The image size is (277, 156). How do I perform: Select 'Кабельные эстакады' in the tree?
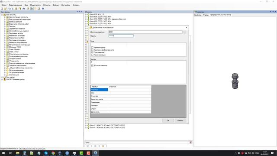[17, 36]
